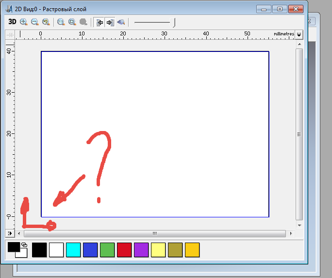332x278 pixels.
Task: Toggle the colour link chain icon
Action: pos(24,245)
